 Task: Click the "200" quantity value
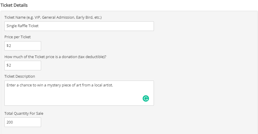[x=10, y=122]
